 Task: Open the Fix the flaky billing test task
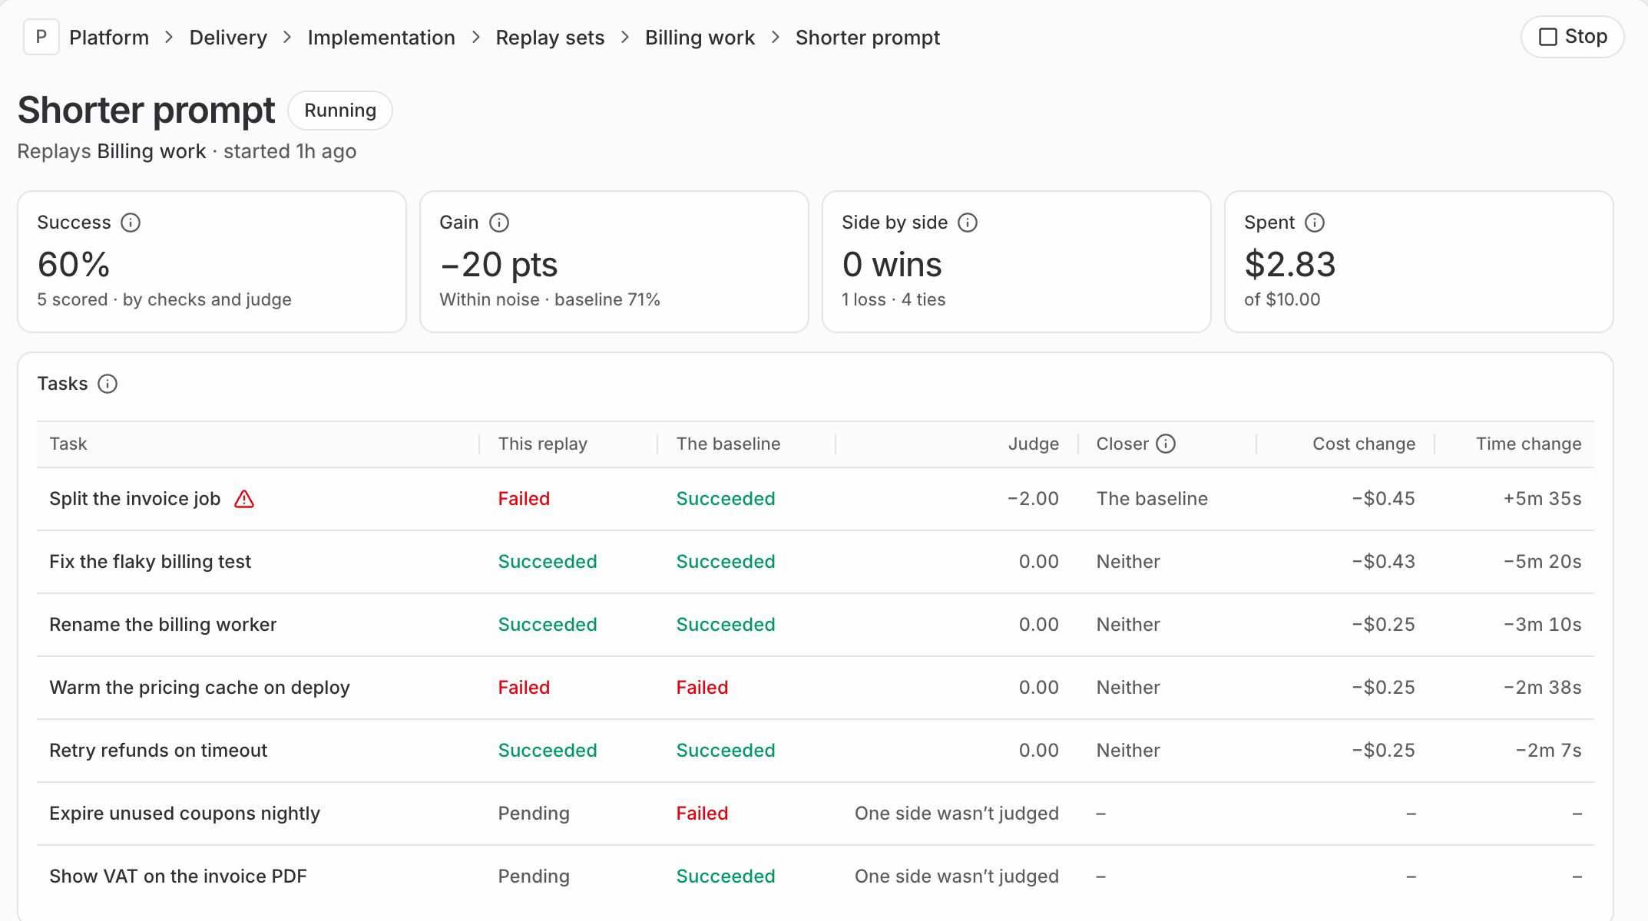click(151, 562)
